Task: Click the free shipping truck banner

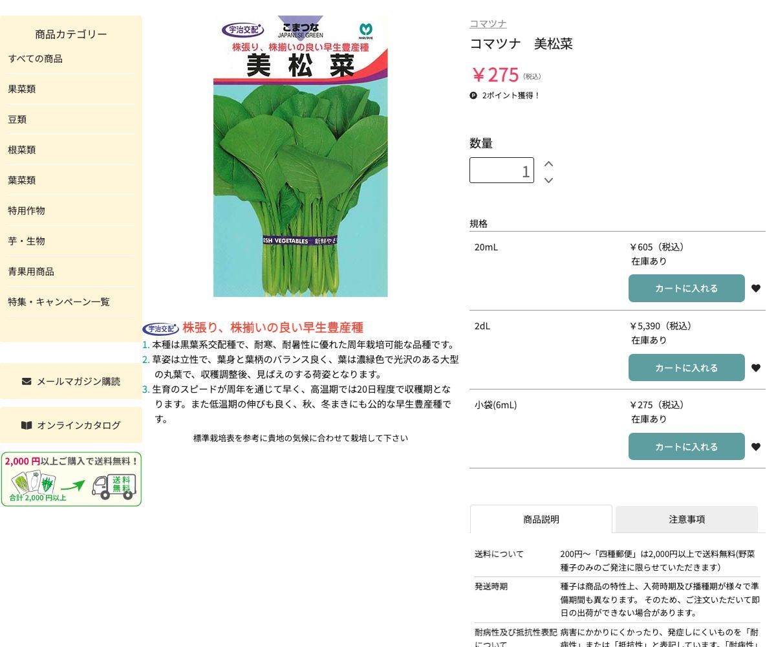Action: 71,479
